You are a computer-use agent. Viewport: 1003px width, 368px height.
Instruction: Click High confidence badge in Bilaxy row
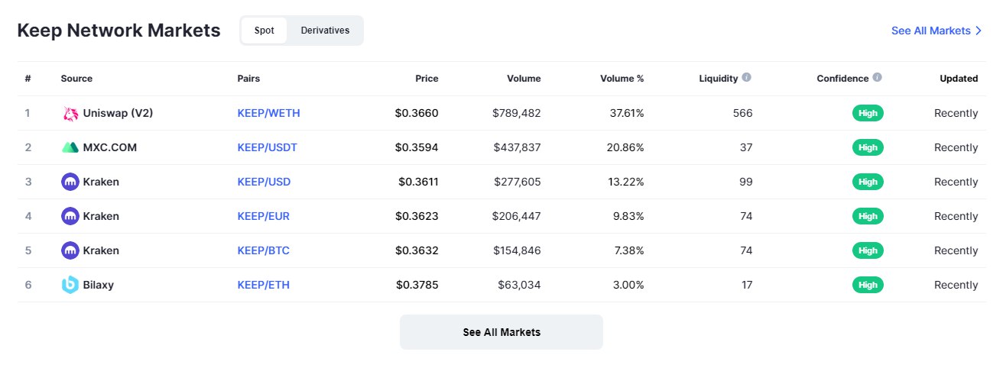pyautogui.click(x=868, y=285)
